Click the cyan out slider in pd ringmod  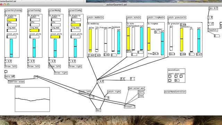pos(162,43)
